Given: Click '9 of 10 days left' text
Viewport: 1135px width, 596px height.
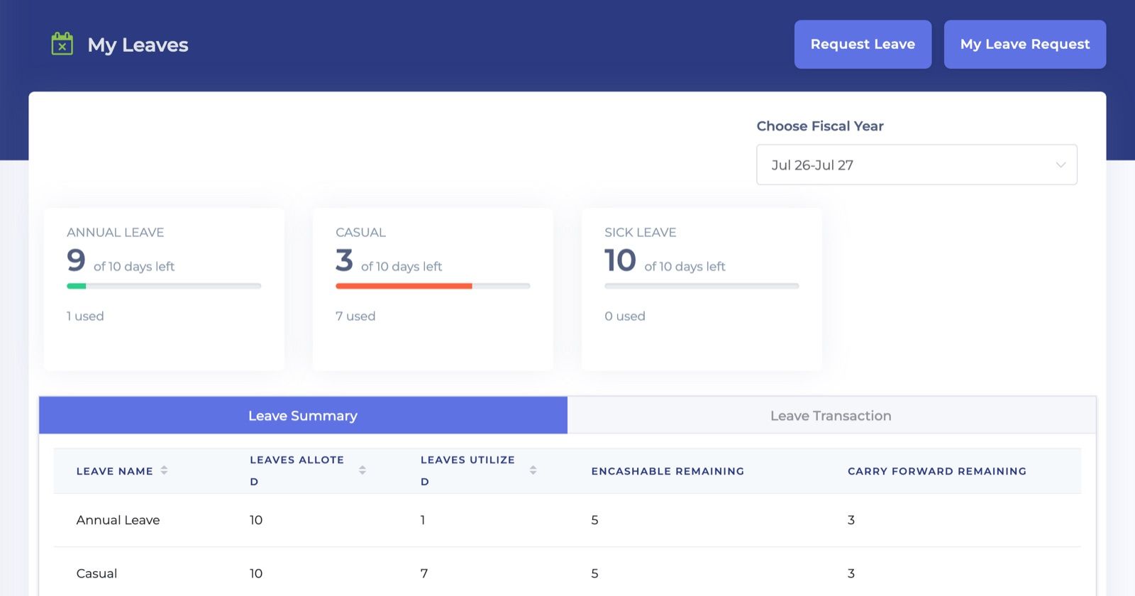Looking at the screenshot, I should tap(121, 260).
